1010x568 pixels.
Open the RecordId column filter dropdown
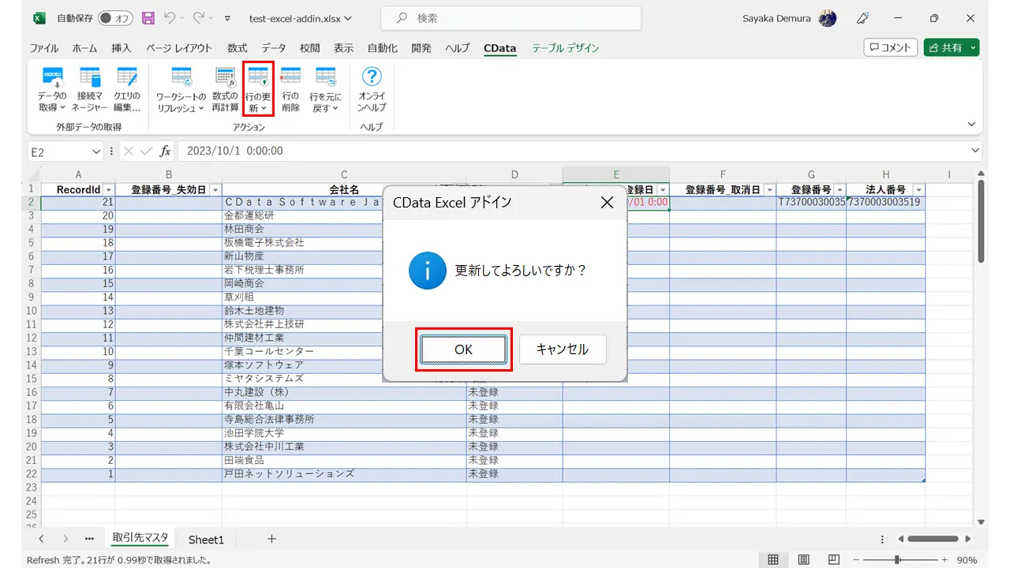point(109,190)
